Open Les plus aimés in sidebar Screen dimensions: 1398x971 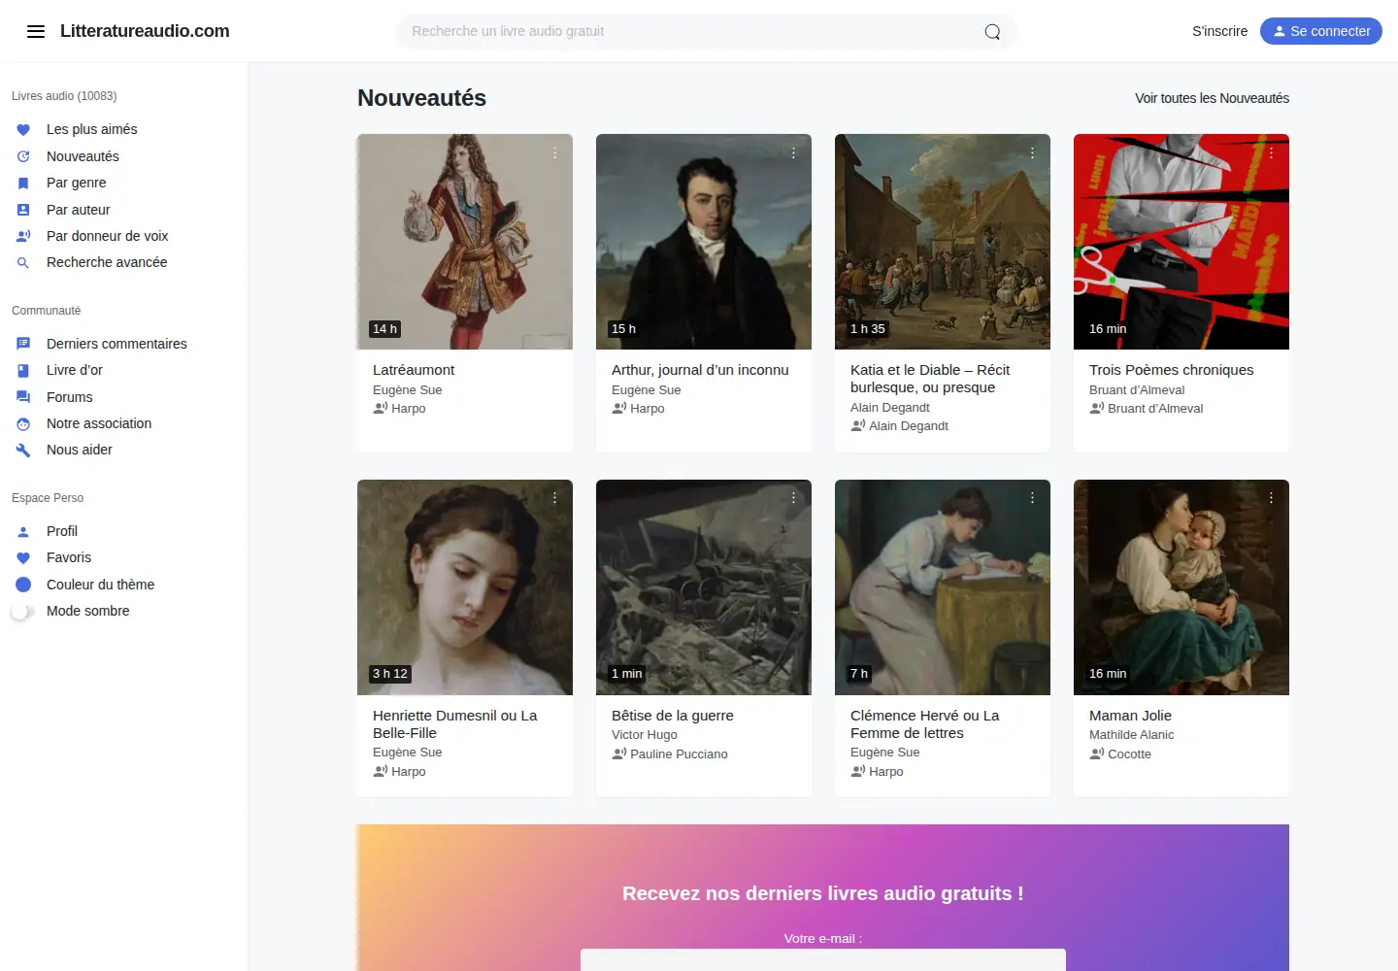pyautogui.click(x=92, y=129)
